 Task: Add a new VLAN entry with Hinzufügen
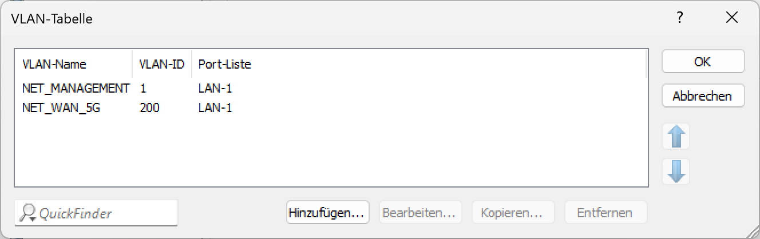[x=327, y=213]
